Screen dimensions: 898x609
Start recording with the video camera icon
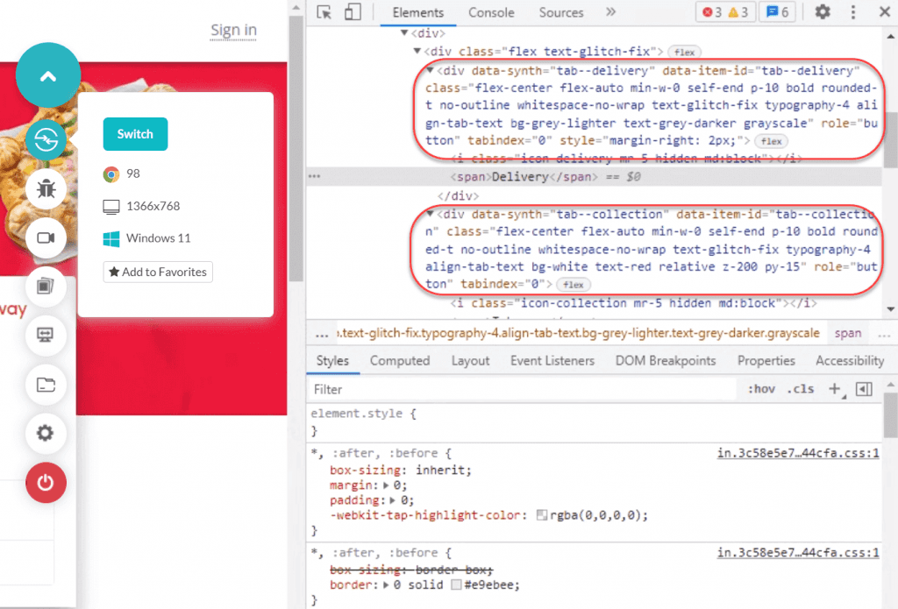coord(47,237)
